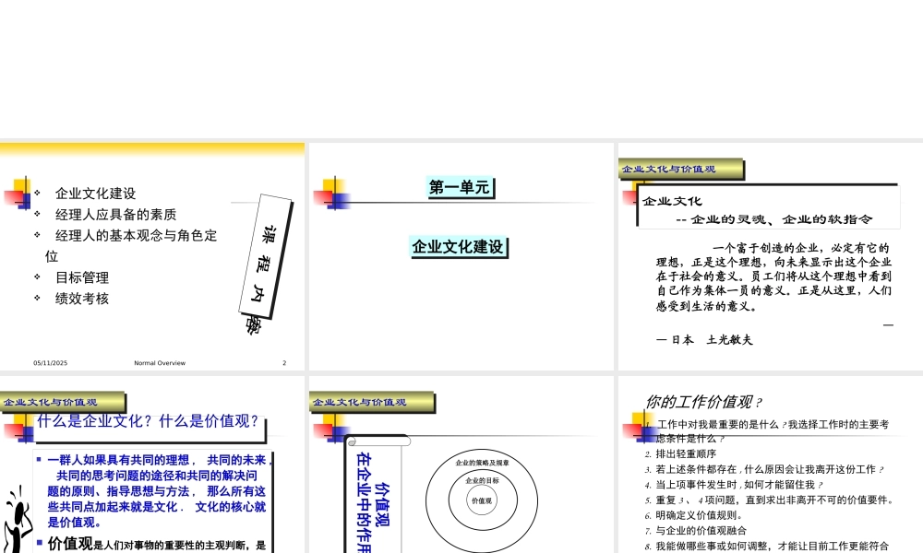The height and width of the screenshot is (553, 923).
Task: Open the 你的工作价值观 slide thumbnail
Action: tap(771, 465)
